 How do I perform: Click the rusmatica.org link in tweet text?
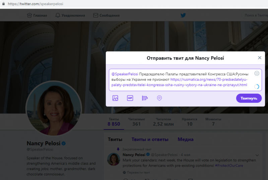tap(179, 82)
